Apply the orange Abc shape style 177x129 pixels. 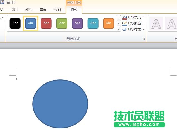[x=109, y=23]
